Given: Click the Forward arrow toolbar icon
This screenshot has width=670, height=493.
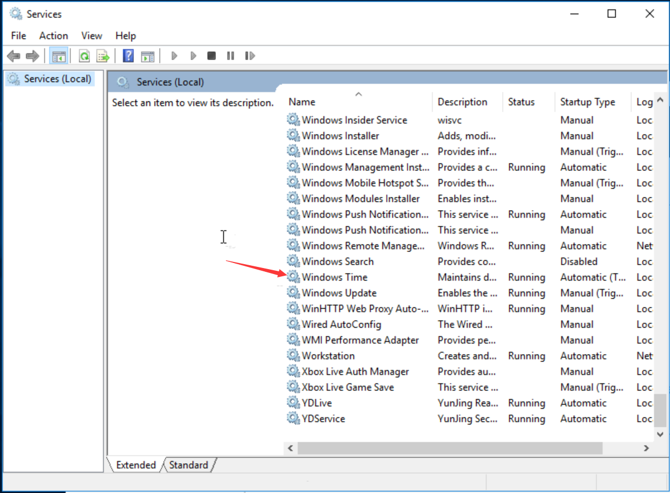Looking at the screenshot, I should click(33, 56).
